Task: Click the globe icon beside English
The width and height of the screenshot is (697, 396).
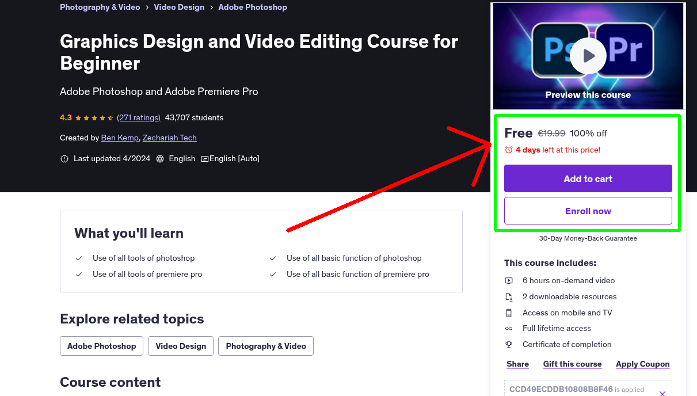Action: coord(160,159)
